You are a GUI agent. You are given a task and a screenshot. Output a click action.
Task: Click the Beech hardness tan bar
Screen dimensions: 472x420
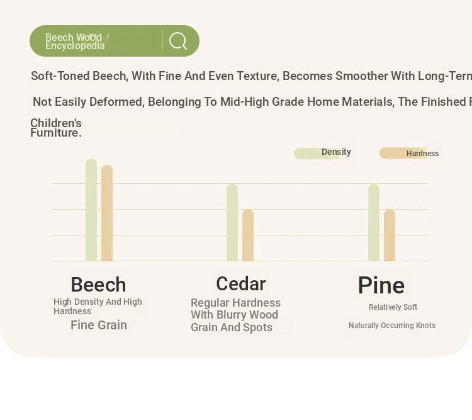click(x=107, y=213)
